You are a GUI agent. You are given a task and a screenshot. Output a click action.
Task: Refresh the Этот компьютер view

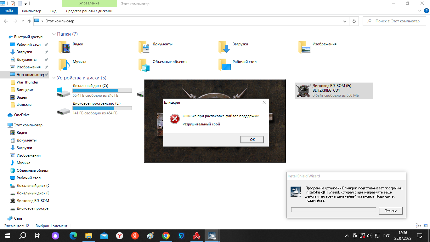pos(354,21)
